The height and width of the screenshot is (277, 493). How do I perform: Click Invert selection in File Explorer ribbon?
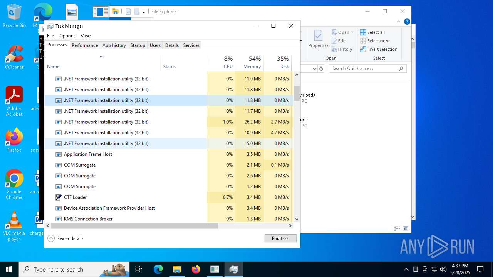[x=379, y=49]
